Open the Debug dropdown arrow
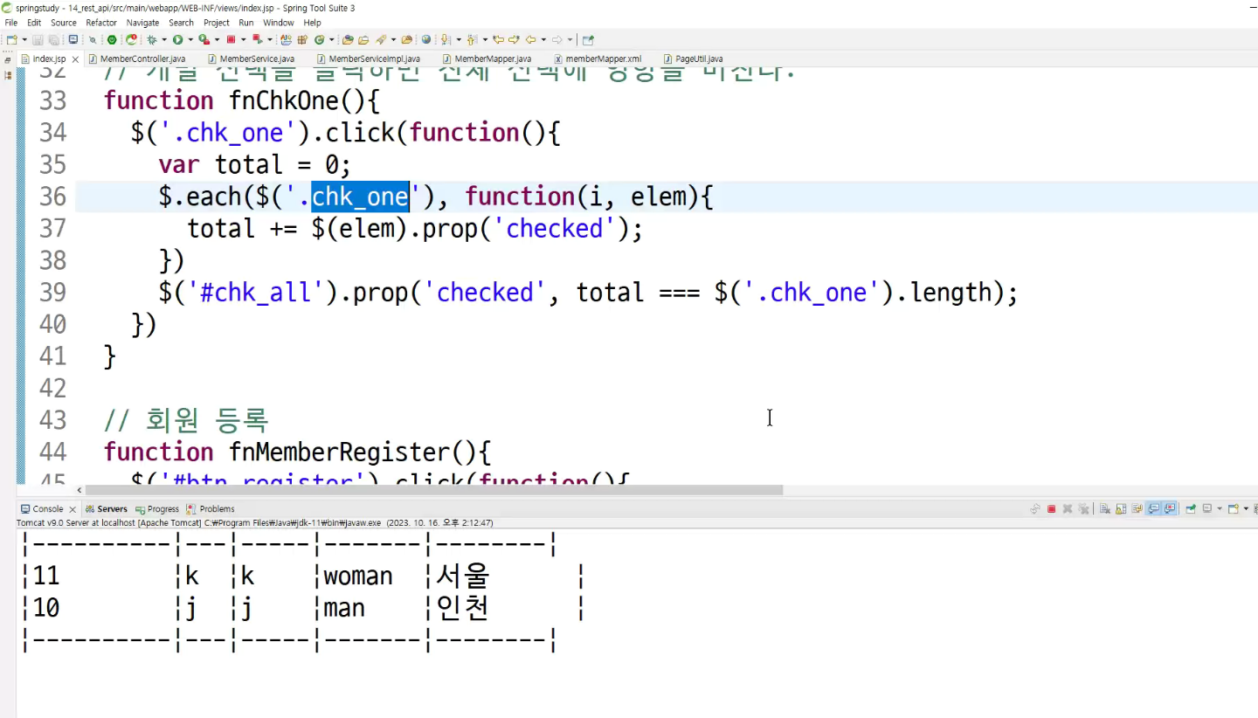The image size is (1258, 718). (163, 39)
